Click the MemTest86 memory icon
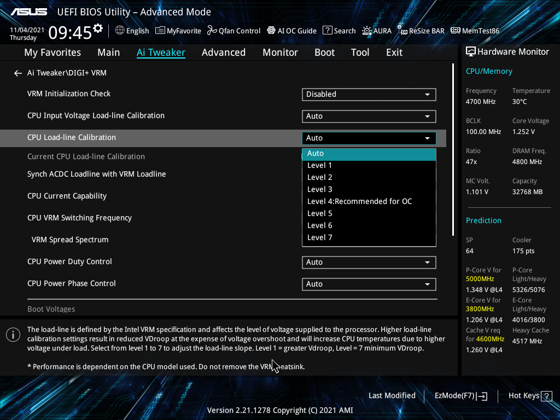 (456, 31)
